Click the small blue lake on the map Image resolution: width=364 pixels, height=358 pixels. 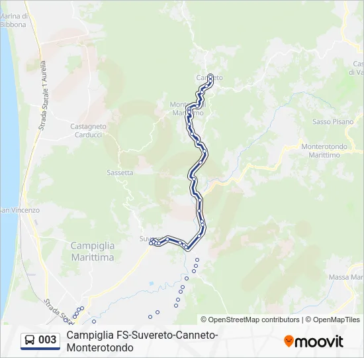point(152,283)
